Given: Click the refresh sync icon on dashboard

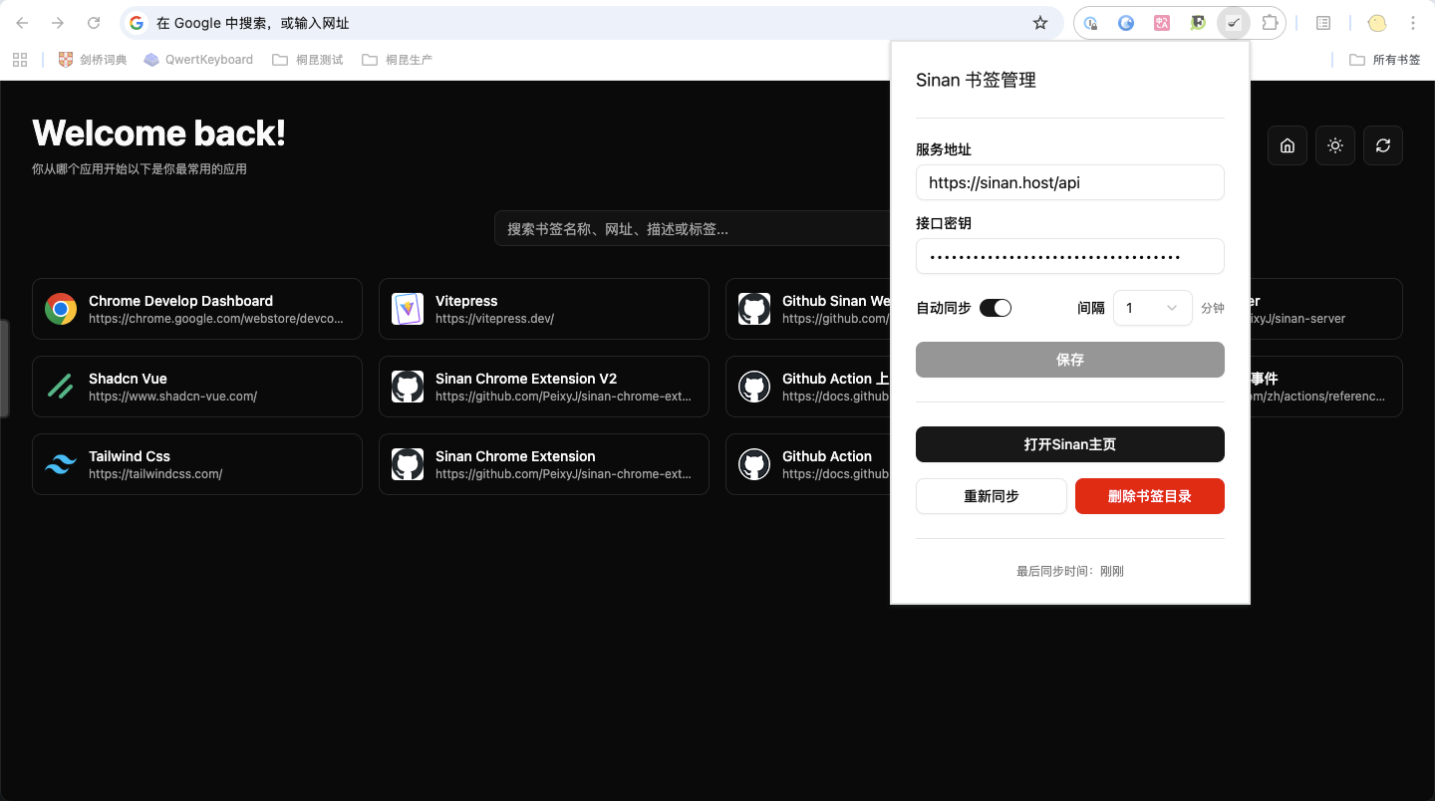Looking at the screenshot, I should pyautogui.click(x=1383, y=145).
